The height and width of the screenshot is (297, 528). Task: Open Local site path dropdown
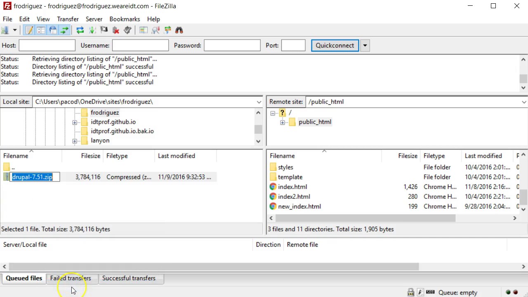coord(259,102)
